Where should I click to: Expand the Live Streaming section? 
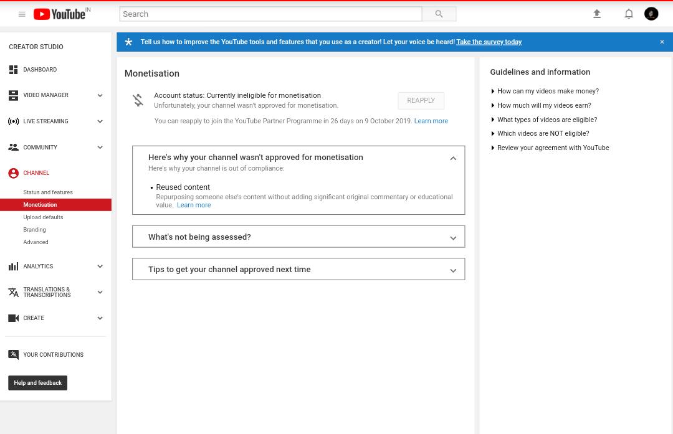(100, 121)
